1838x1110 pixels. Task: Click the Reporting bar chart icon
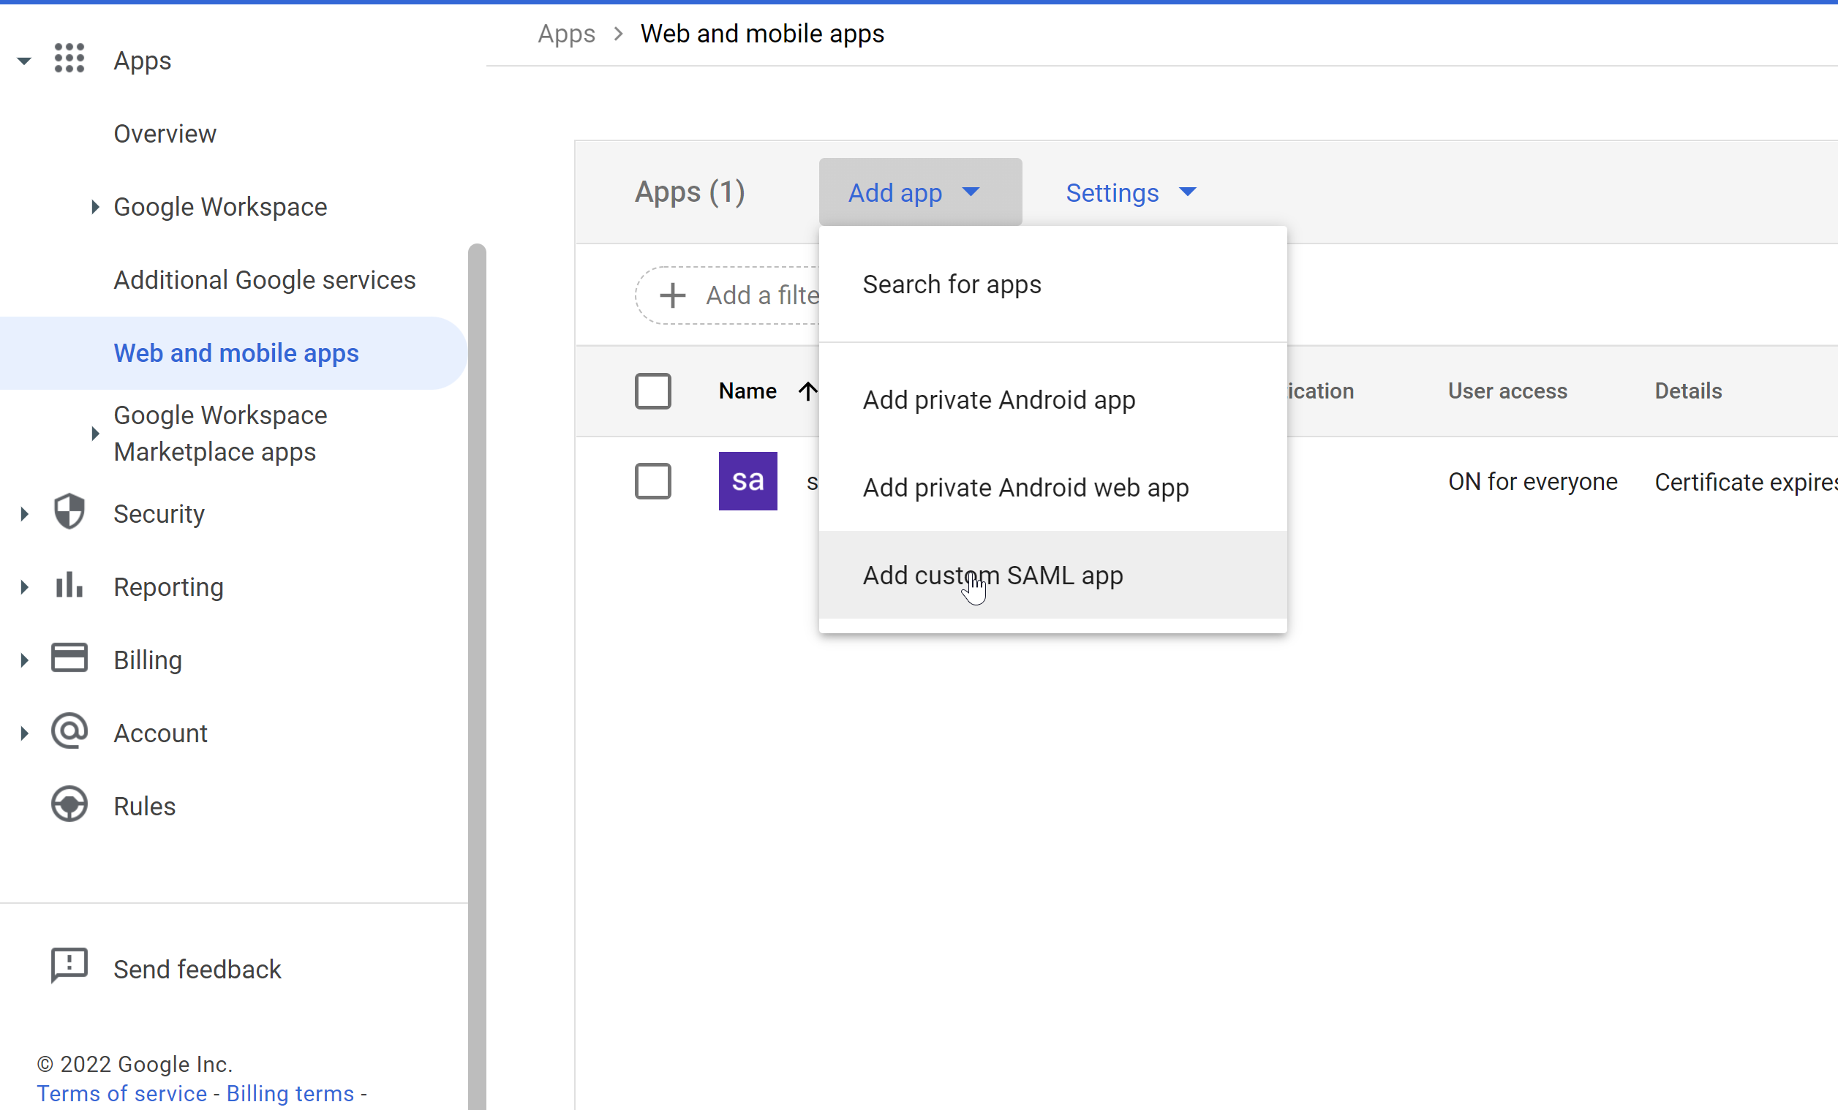click(69, 586)
